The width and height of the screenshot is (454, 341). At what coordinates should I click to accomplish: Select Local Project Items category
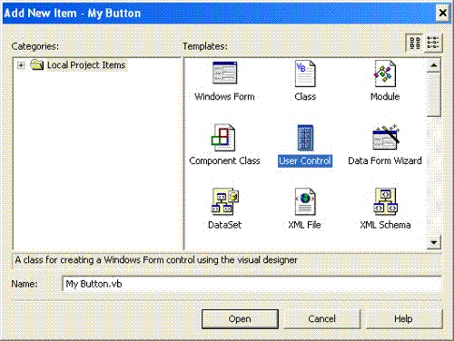pyautogui.click(x=86, y=65)
